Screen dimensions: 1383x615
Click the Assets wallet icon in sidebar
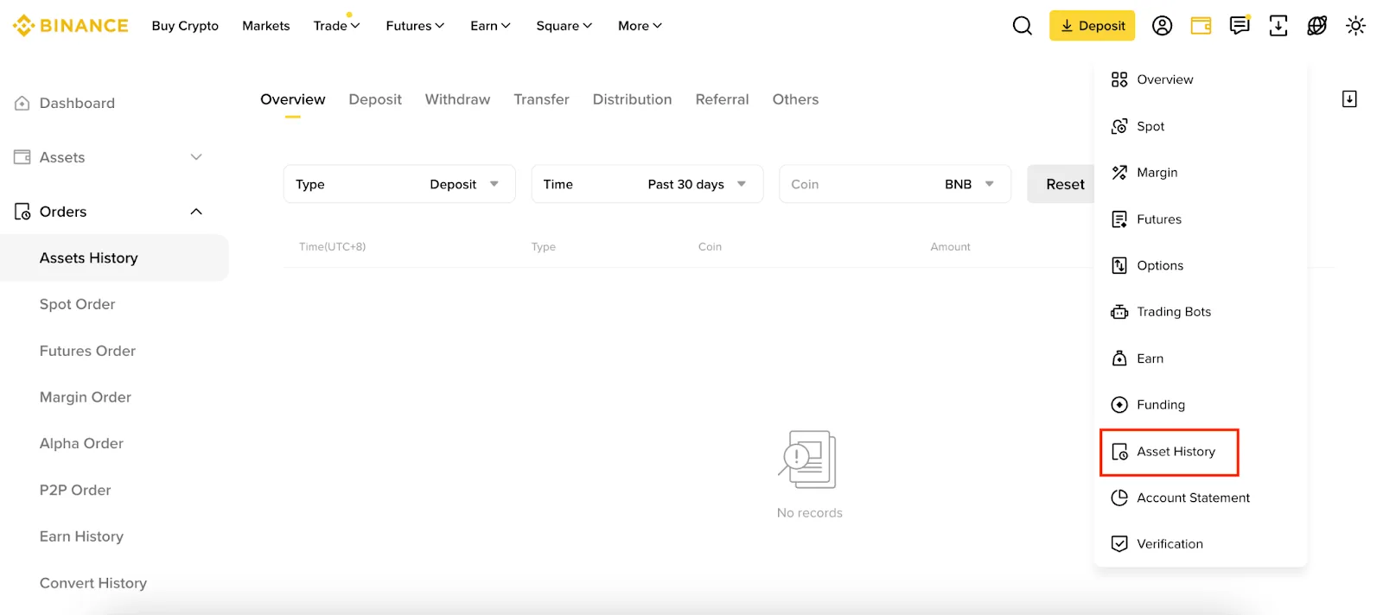coord(22,157)
